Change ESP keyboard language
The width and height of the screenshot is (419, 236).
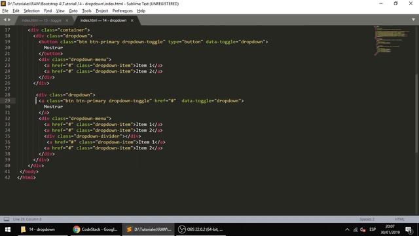click(373, 229)
